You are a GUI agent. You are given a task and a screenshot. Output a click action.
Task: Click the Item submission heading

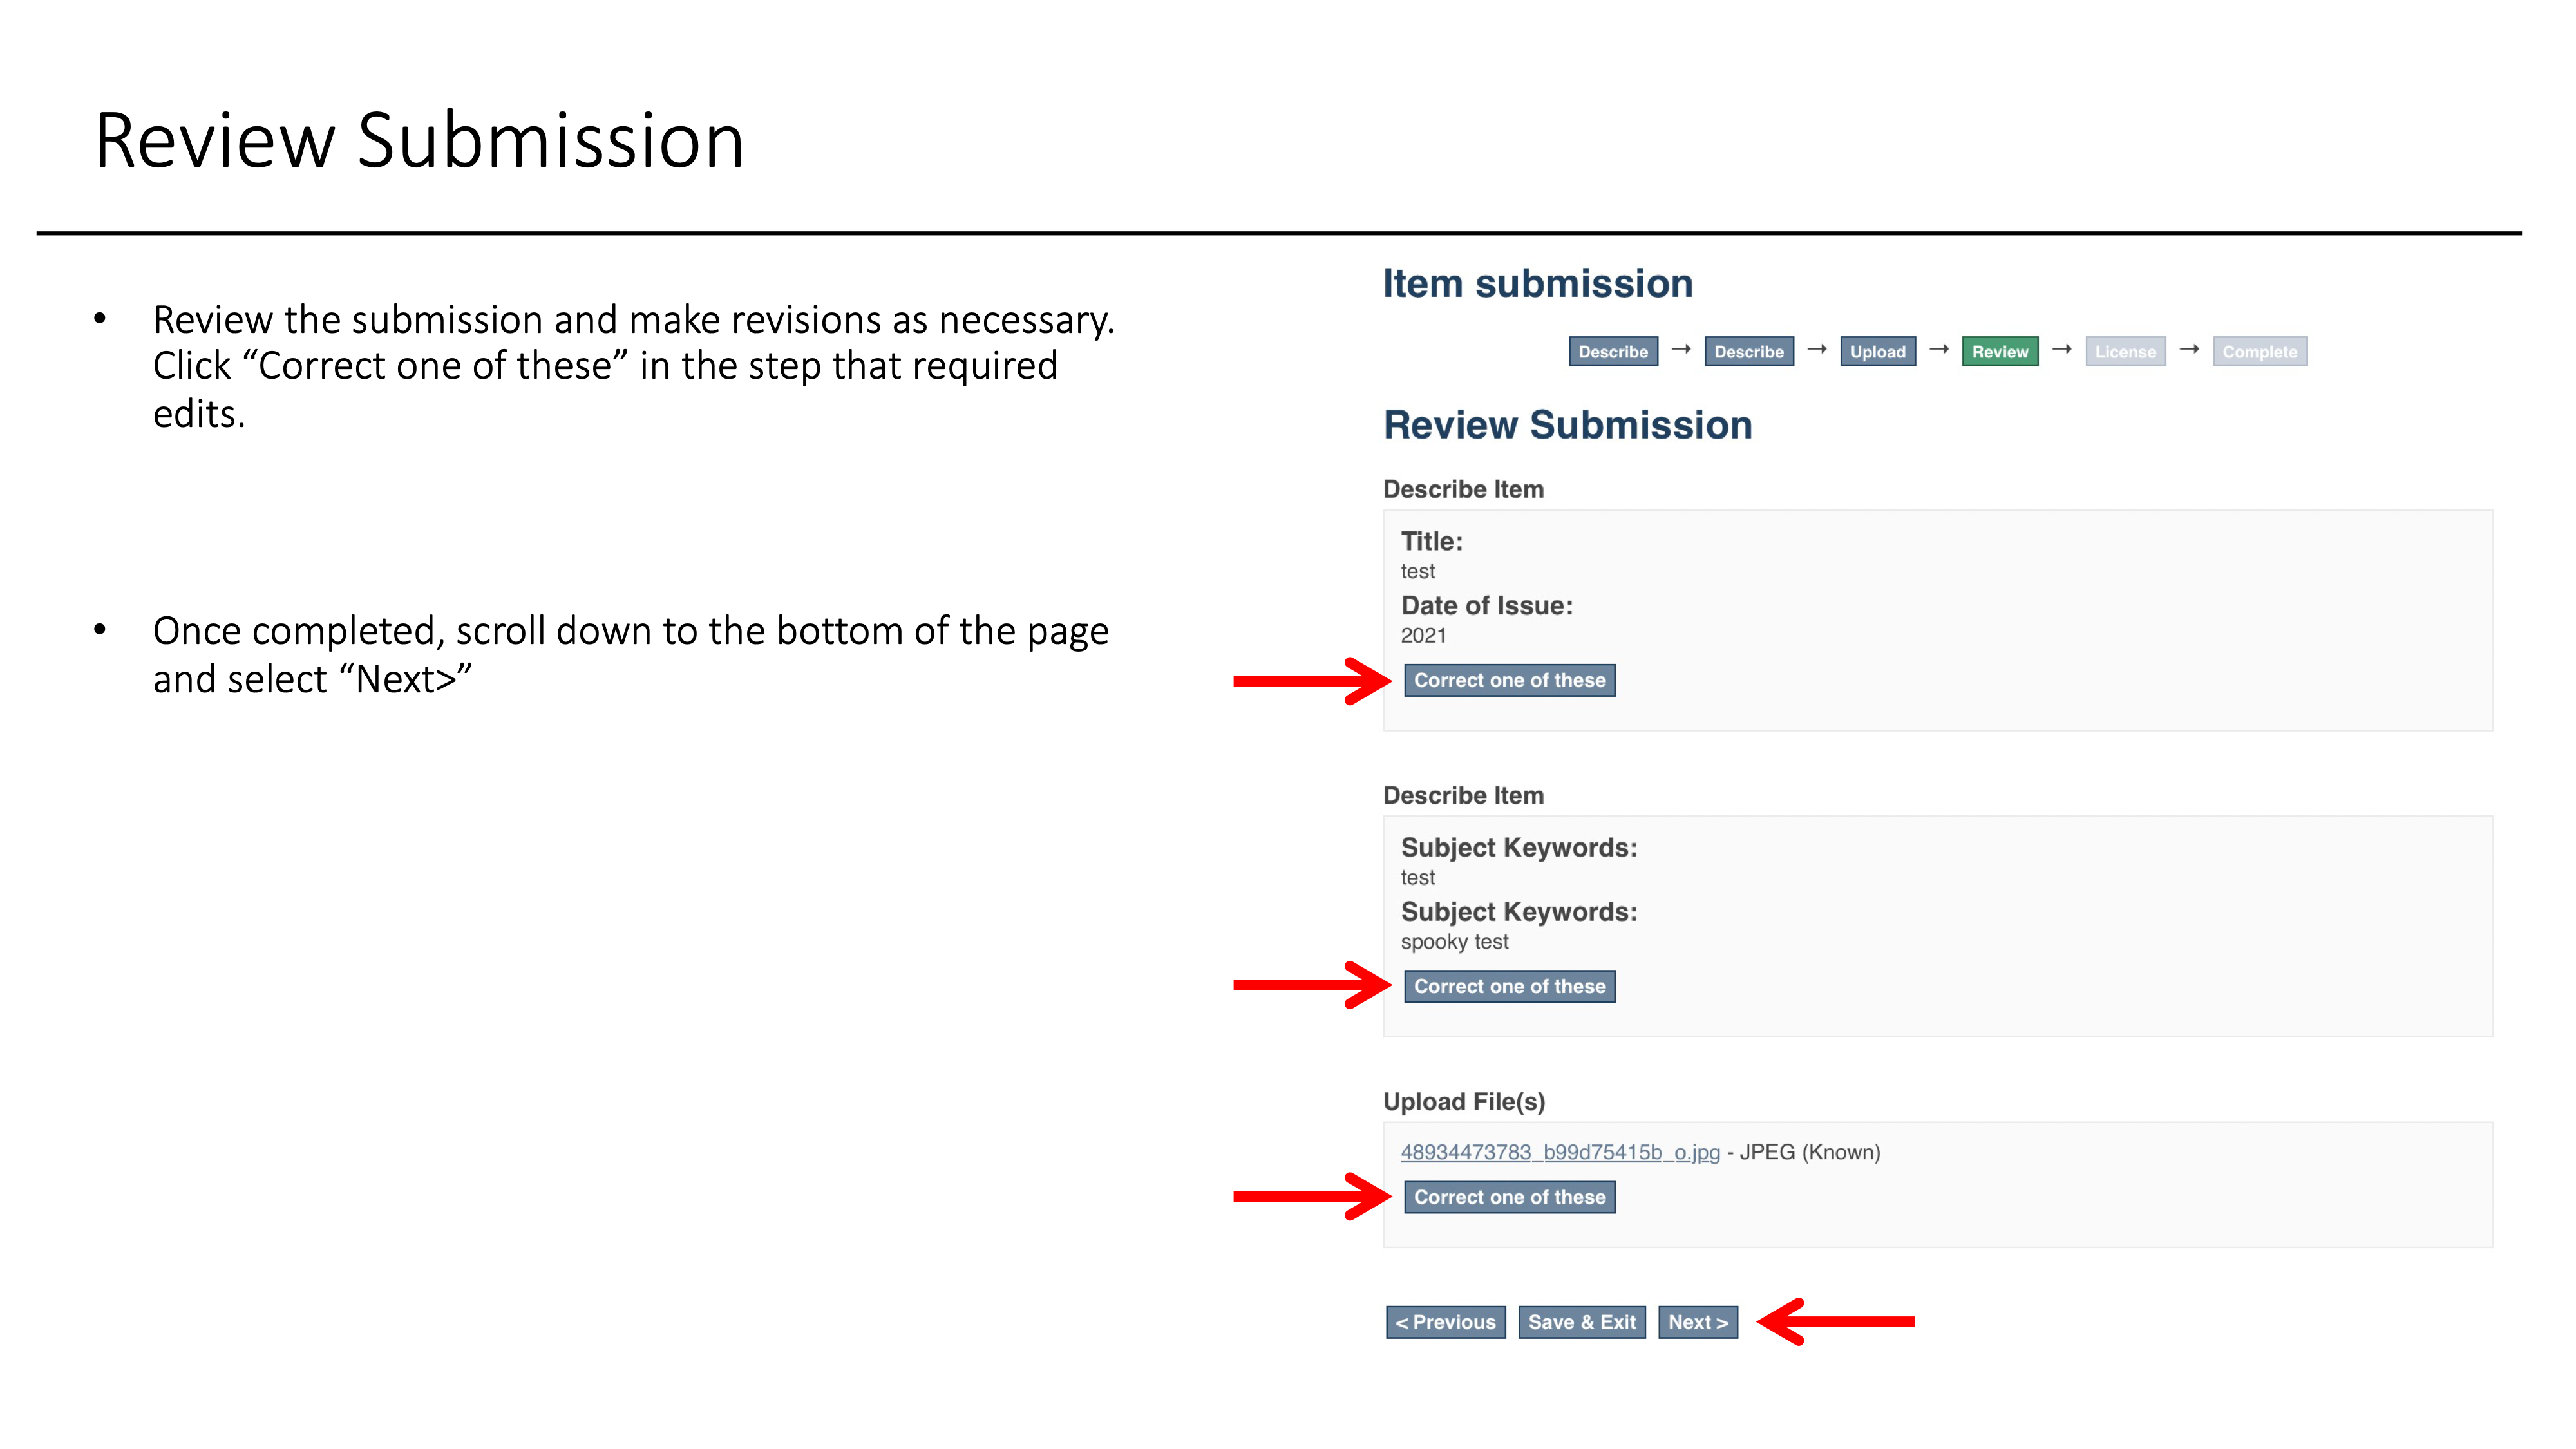point(1537,284)
